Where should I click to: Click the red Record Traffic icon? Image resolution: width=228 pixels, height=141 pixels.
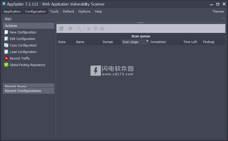[6, 58]
